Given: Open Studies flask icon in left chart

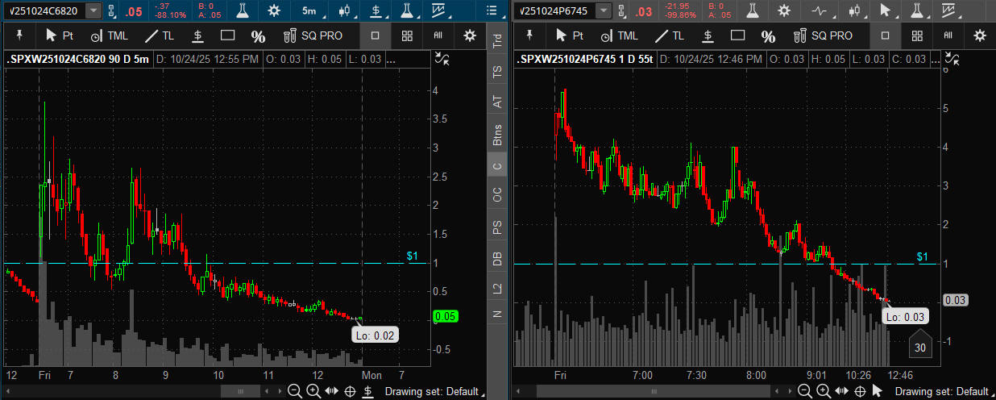Looking at the screenshot, I should 241,10.
